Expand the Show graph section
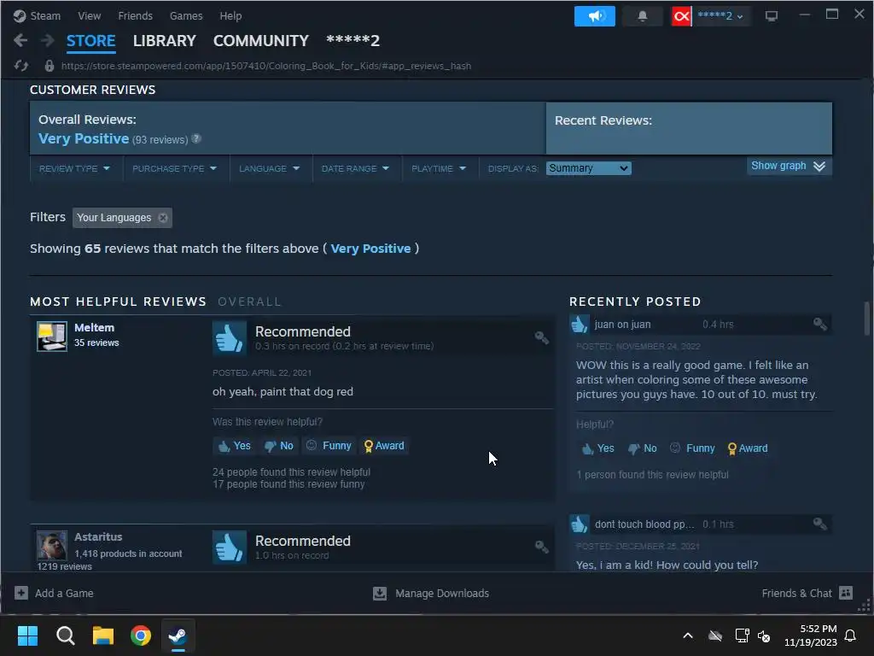Image resolution: width=874 pixels, height=656 pixels. click(788, 166)
